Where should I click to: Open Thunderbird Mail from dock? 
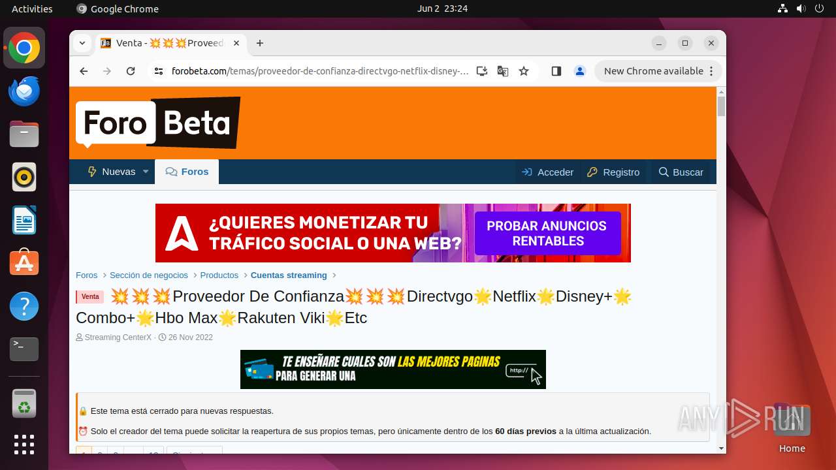[x=24, y=91]
